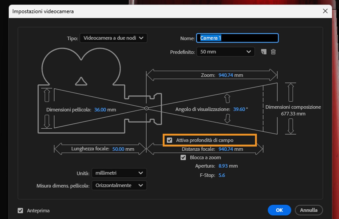The width and height of the screenshot is (339, 219).
Task: Open the Predefinito 50 mm dropdown
Action: pyautogui.click(x=226, y=52)
